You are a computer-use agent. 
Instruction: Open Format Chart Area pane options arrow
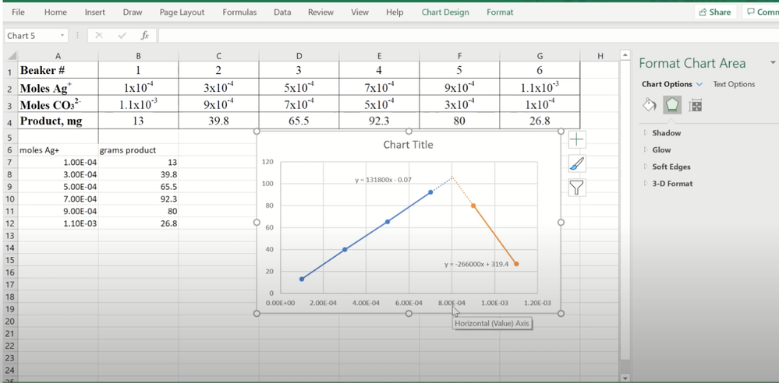pyautogui.click(x=773, y=62)
